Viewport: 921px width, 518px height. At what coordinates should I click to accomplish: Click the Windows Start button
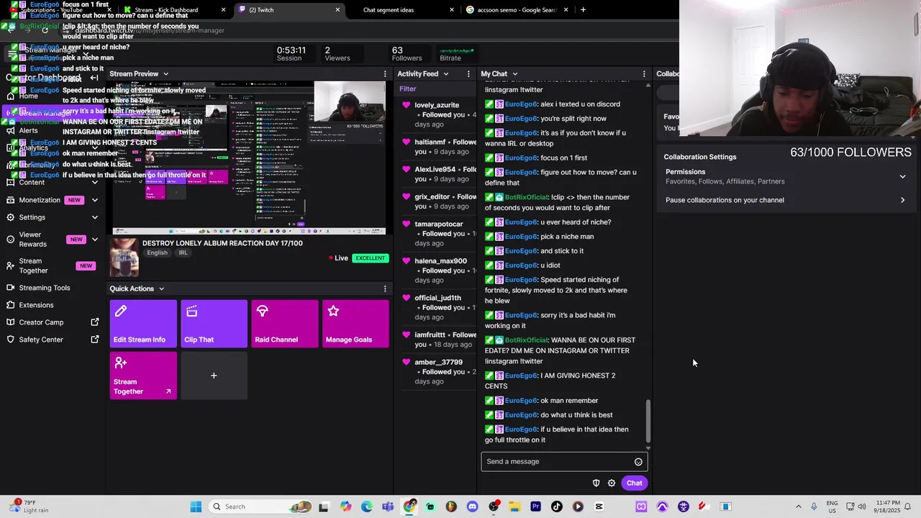pos(196,506)
